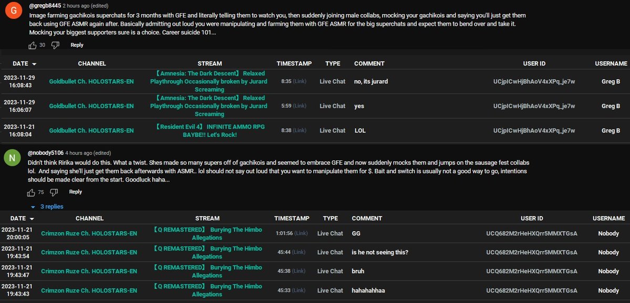630x303 pixels.
Task: Like the comment by @nobody5106
Action: coord(32,193)
